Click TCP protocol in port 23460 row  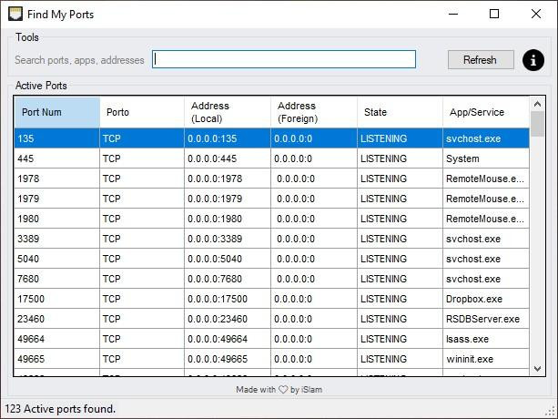(142, 319)
